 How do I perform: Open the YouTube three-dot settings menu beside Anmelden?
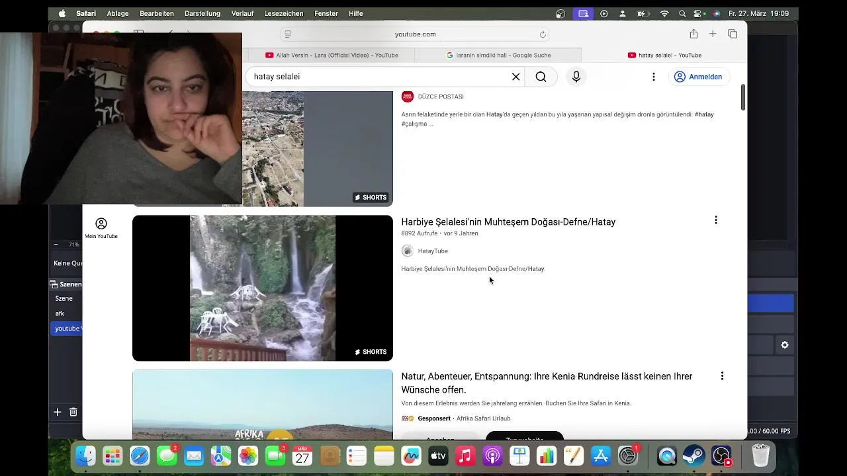[654, 77]
